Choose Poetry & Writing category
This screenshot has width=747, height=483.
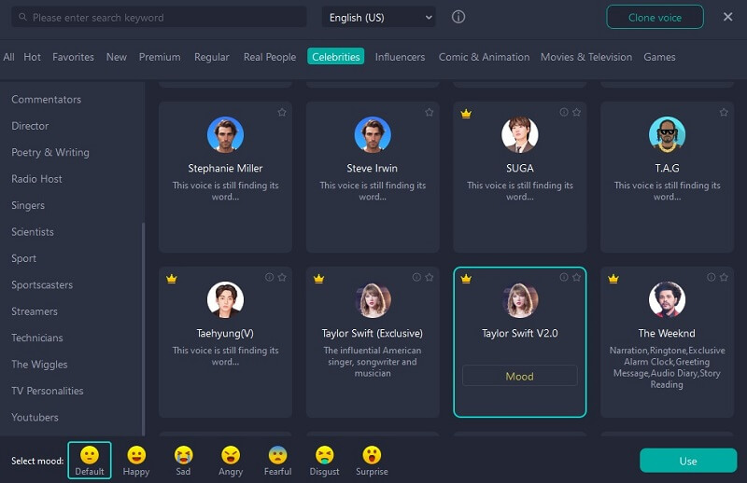50,152
